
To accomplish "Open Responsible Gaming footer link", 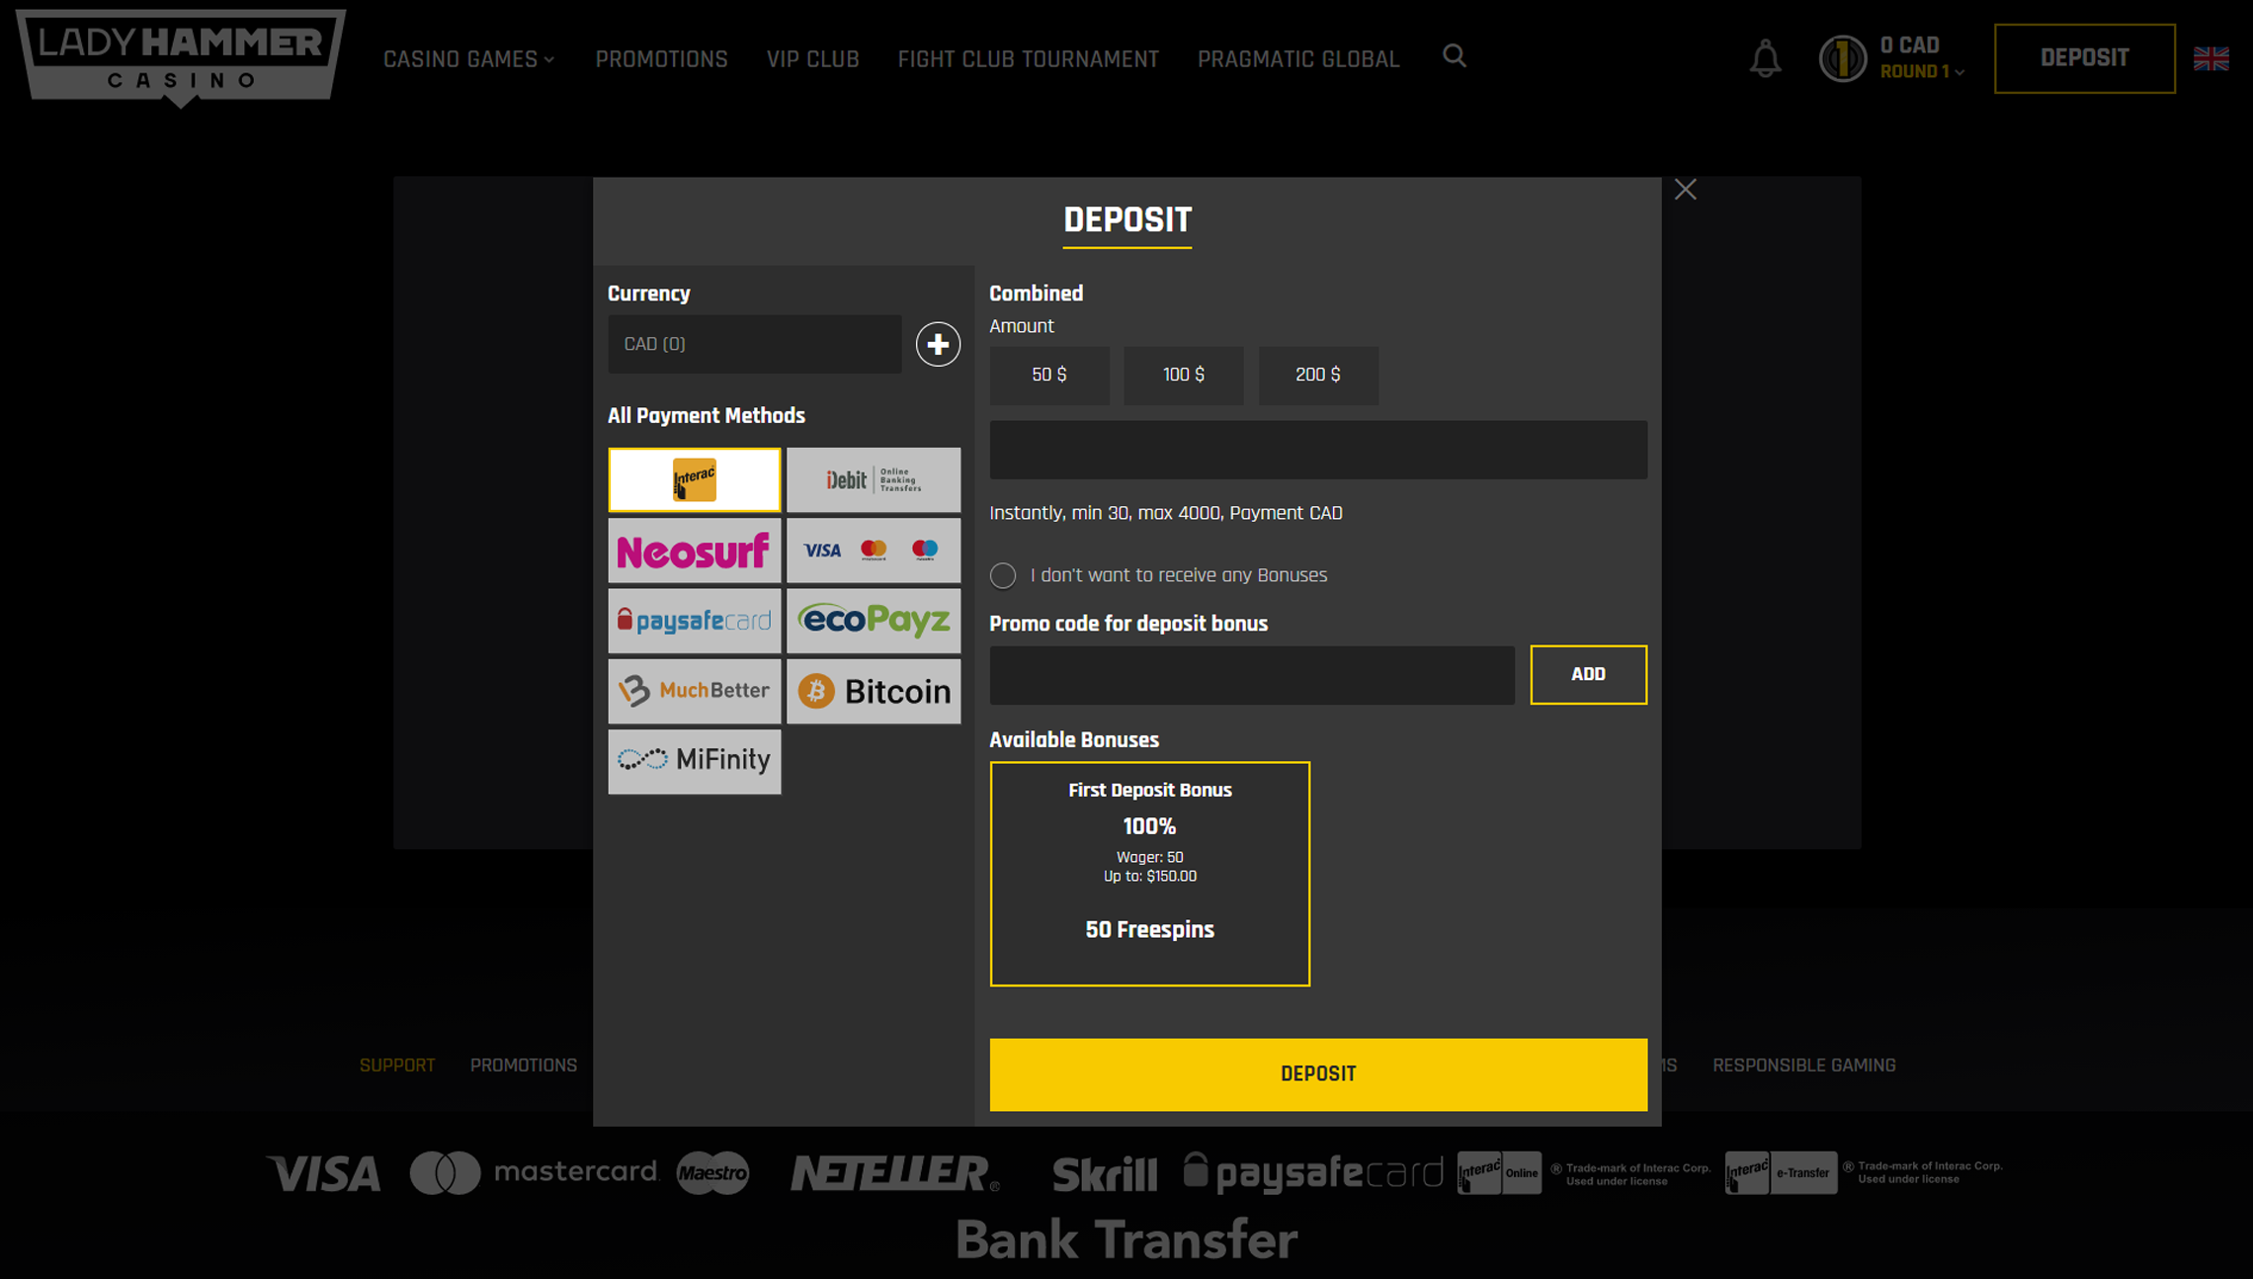I will click(1803, 1066).
